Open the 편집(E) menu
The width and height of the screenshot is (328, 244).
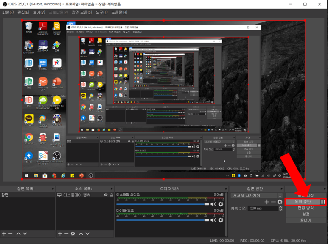point(23,12)
